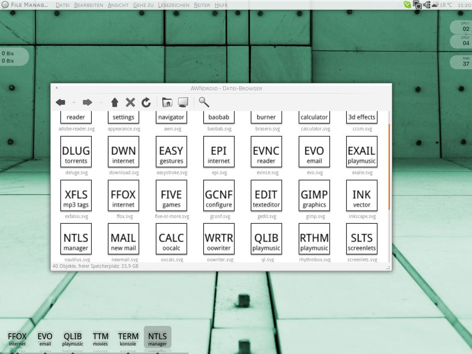Click the file name deluge.svg
472x354 pixels.
click(x=77, y=172)
